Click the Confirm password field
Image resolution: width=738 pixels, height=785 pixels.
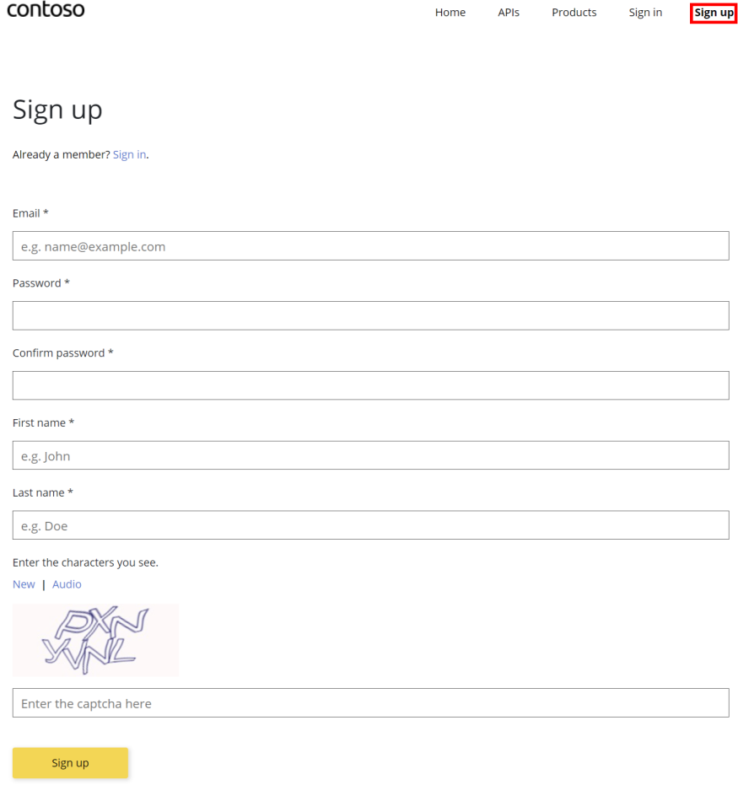click(370, 385)
